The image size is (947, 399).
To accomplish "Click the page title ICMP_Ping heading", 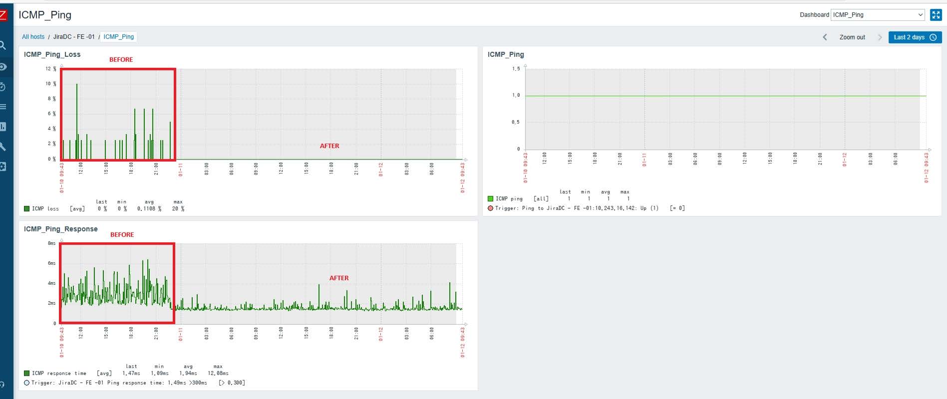I will (45, 15).
